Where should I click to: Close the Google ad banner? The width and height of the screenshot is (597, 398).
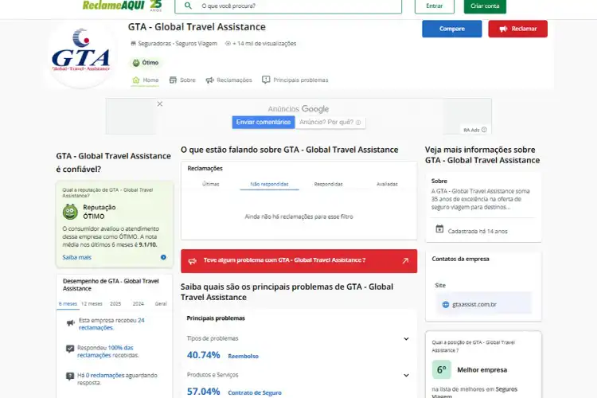[x=160, y=104]
